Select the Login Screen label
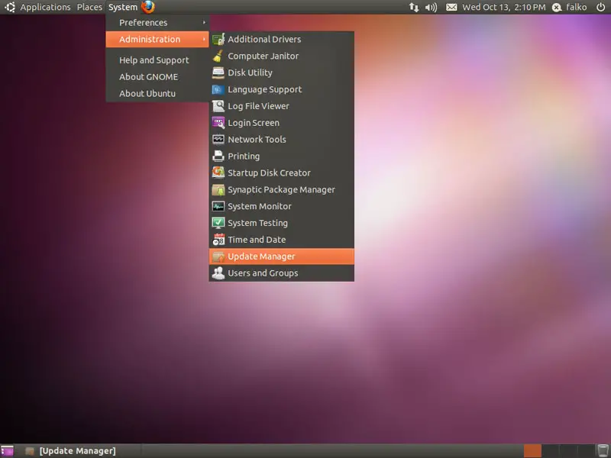Viewport: 611px width, 458px height. coord(254,123)
